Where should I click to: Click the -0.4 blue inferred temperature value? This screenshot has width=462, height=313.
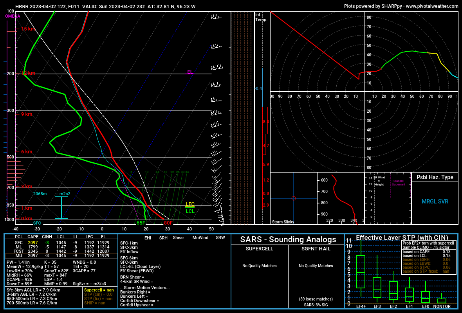pyautogui.click(x=258, y=89)
